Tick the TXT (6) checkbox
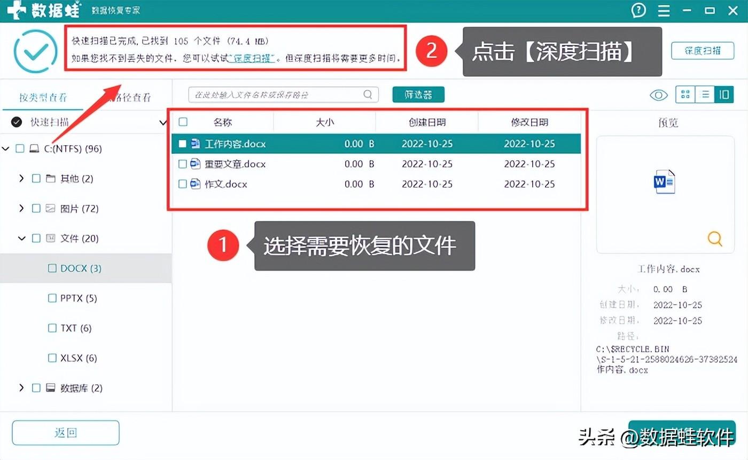 [52, 328]
